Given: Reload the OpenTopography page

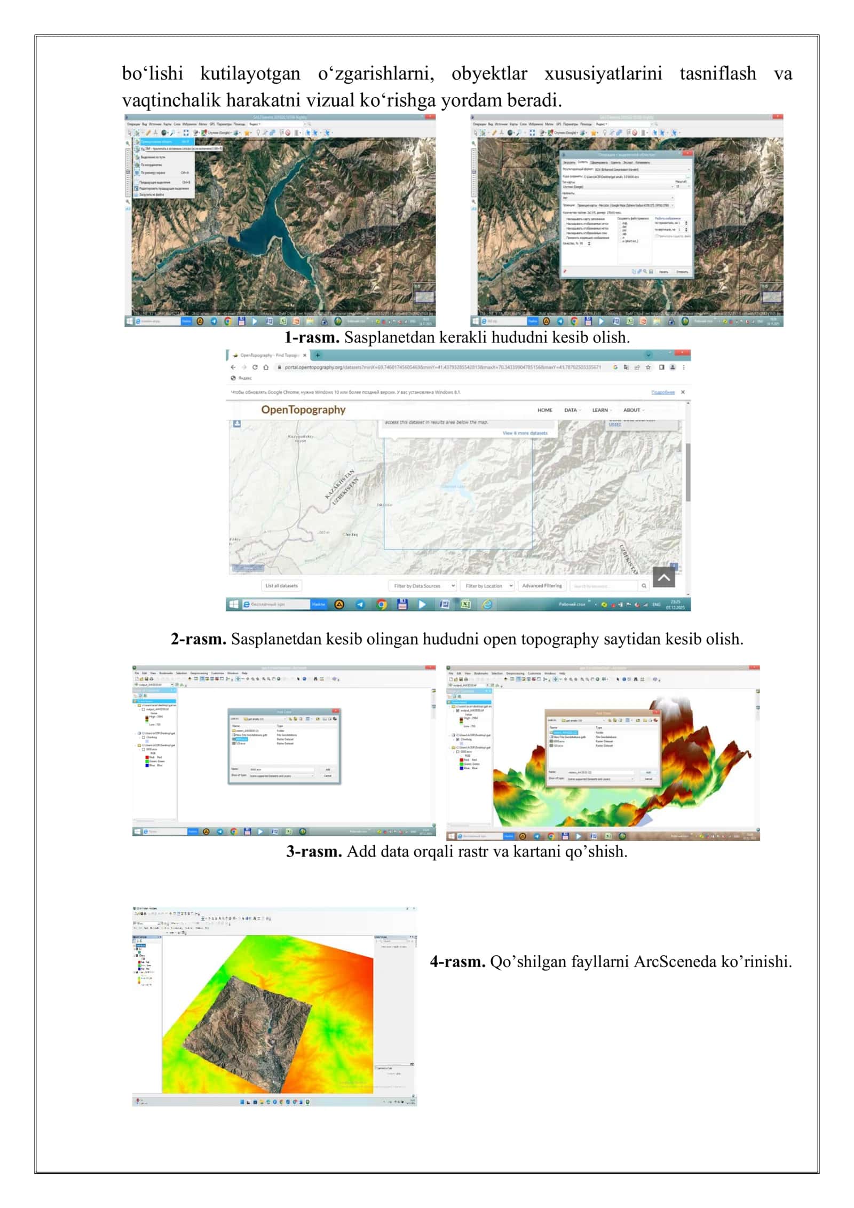Looking at the screenshot, I should (x=255, y=367).
